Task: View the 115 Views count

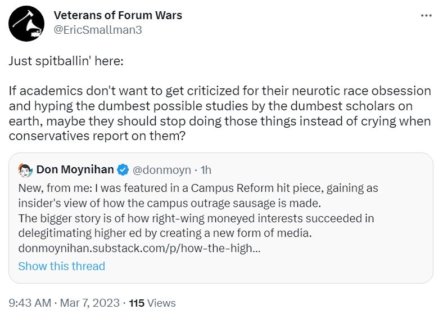Action: pyautogui.click(x=152, y=303)
